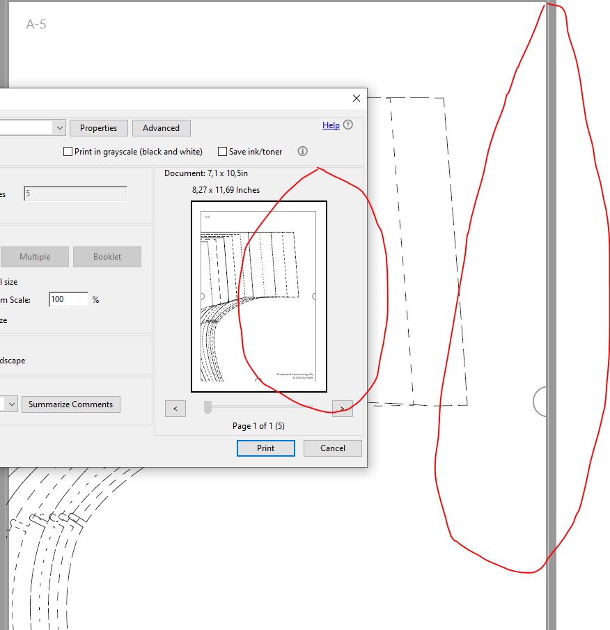
Task: Enable Print in grayscale (black and white)
Action: [x=67, y=151]
